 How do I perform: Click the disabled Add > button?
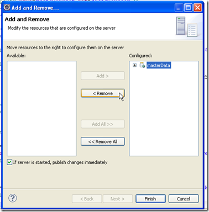(x=103, y=76)
